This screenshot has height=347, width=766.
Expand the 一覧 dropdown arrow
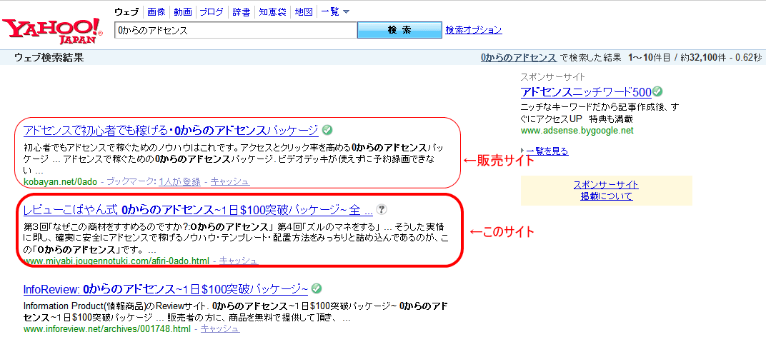pos(347,11)
